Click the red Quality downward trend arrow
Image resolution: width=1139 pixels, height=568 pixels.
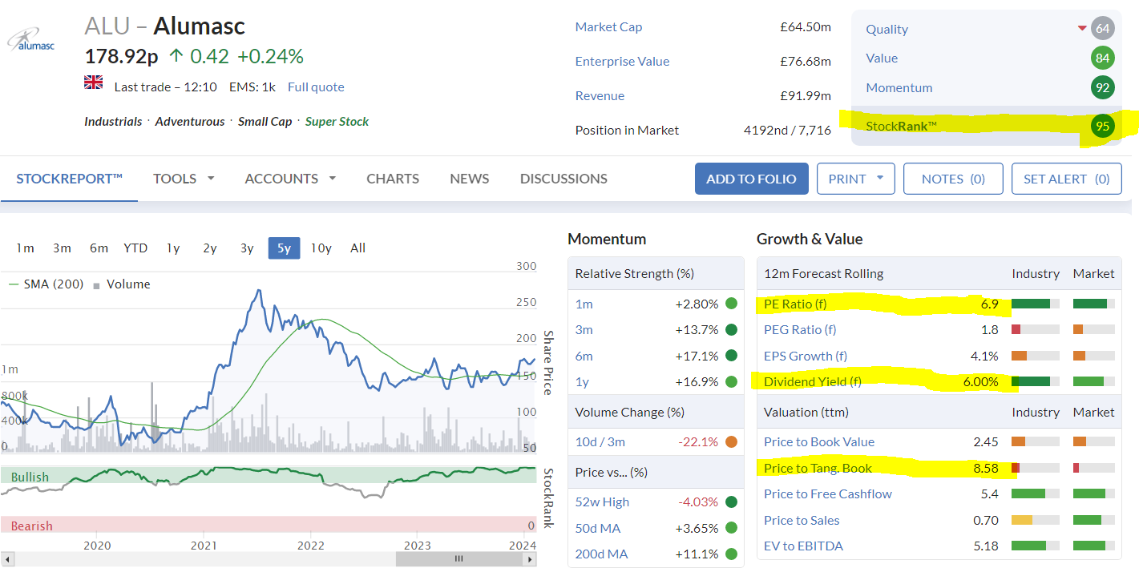coord(1082,29)
